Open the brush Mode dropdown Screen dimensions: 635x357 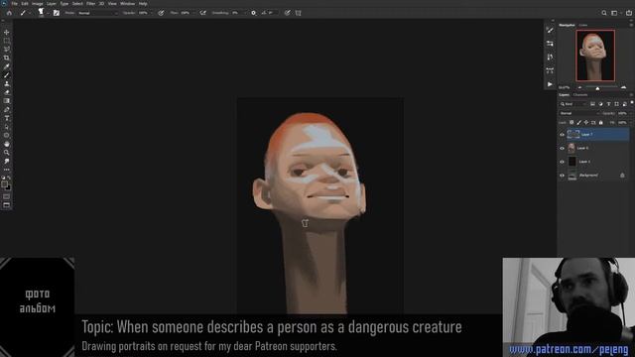pyautogui.click(x=97, y=13)
